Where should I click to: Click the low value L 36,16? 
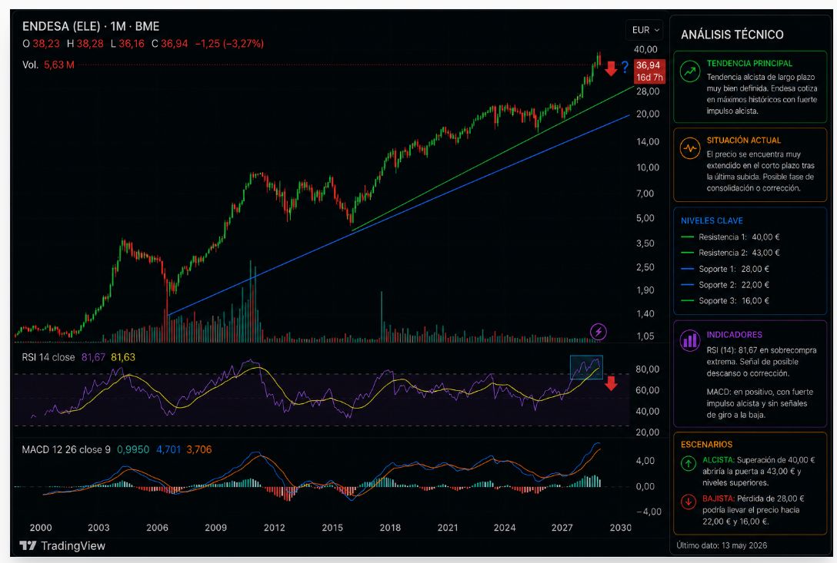128,43
